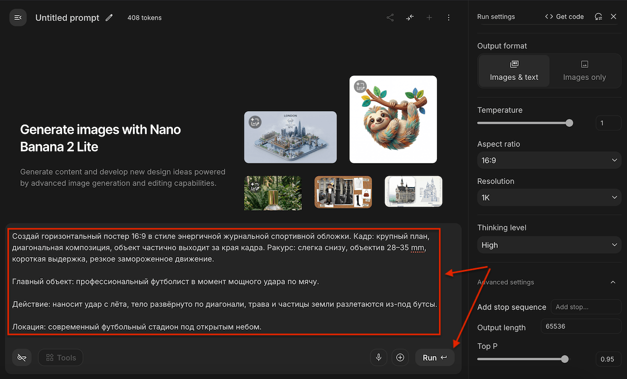Open the three-dot more options menu

coord(449,18)
